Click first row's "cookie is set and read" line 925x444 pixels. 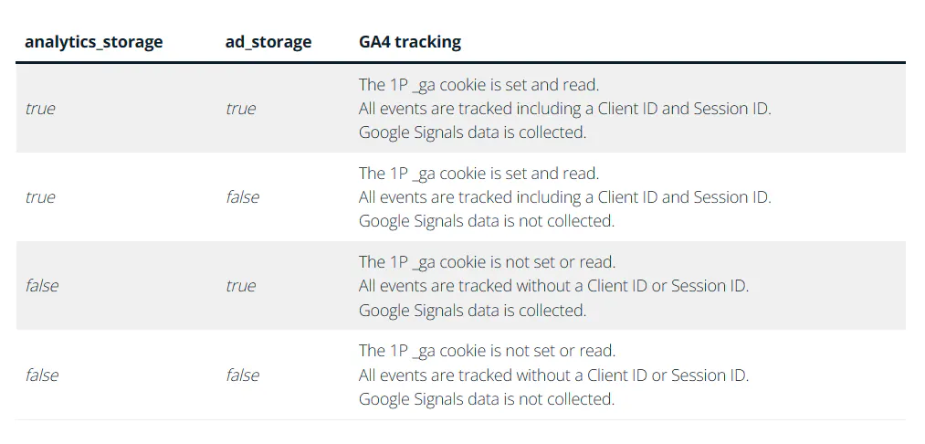click(x=478, y=85)
